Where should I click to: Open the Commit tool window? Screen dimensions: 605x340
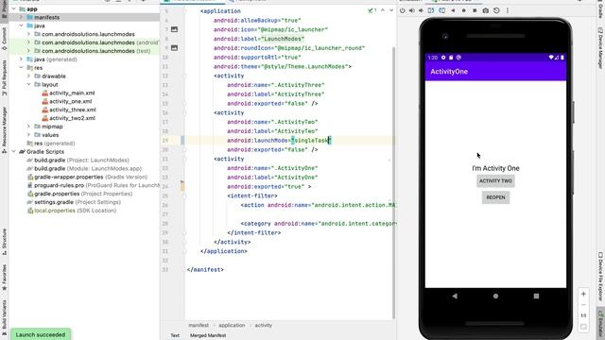4,39
